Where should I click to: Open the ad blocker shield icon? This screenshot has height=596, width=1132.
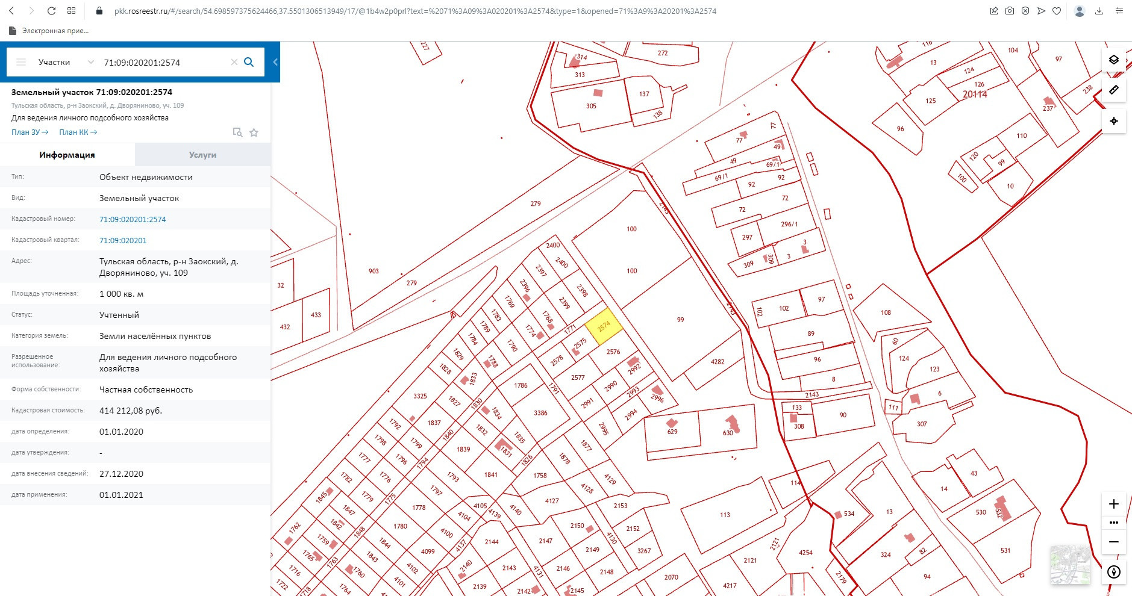(x=1025, y=11)
